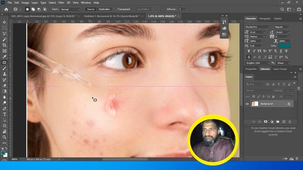
Task: Select the Lasso tool
Action: tap(4, 34)
